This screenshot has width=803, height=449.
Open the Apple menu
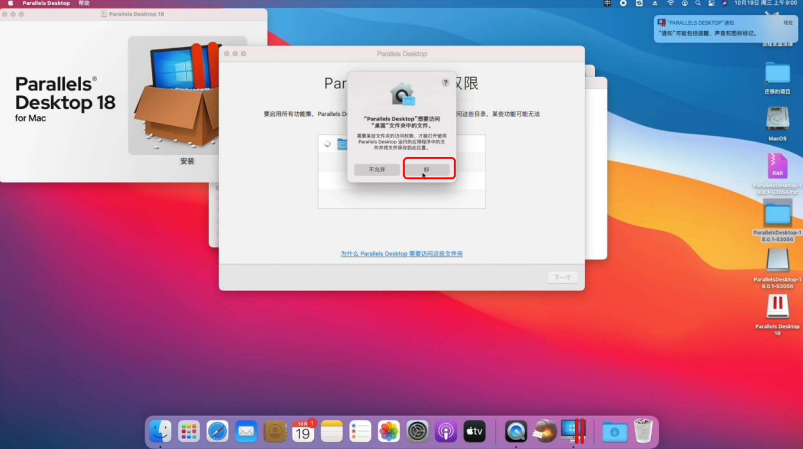pyautogui.click(x=10, y=4)
